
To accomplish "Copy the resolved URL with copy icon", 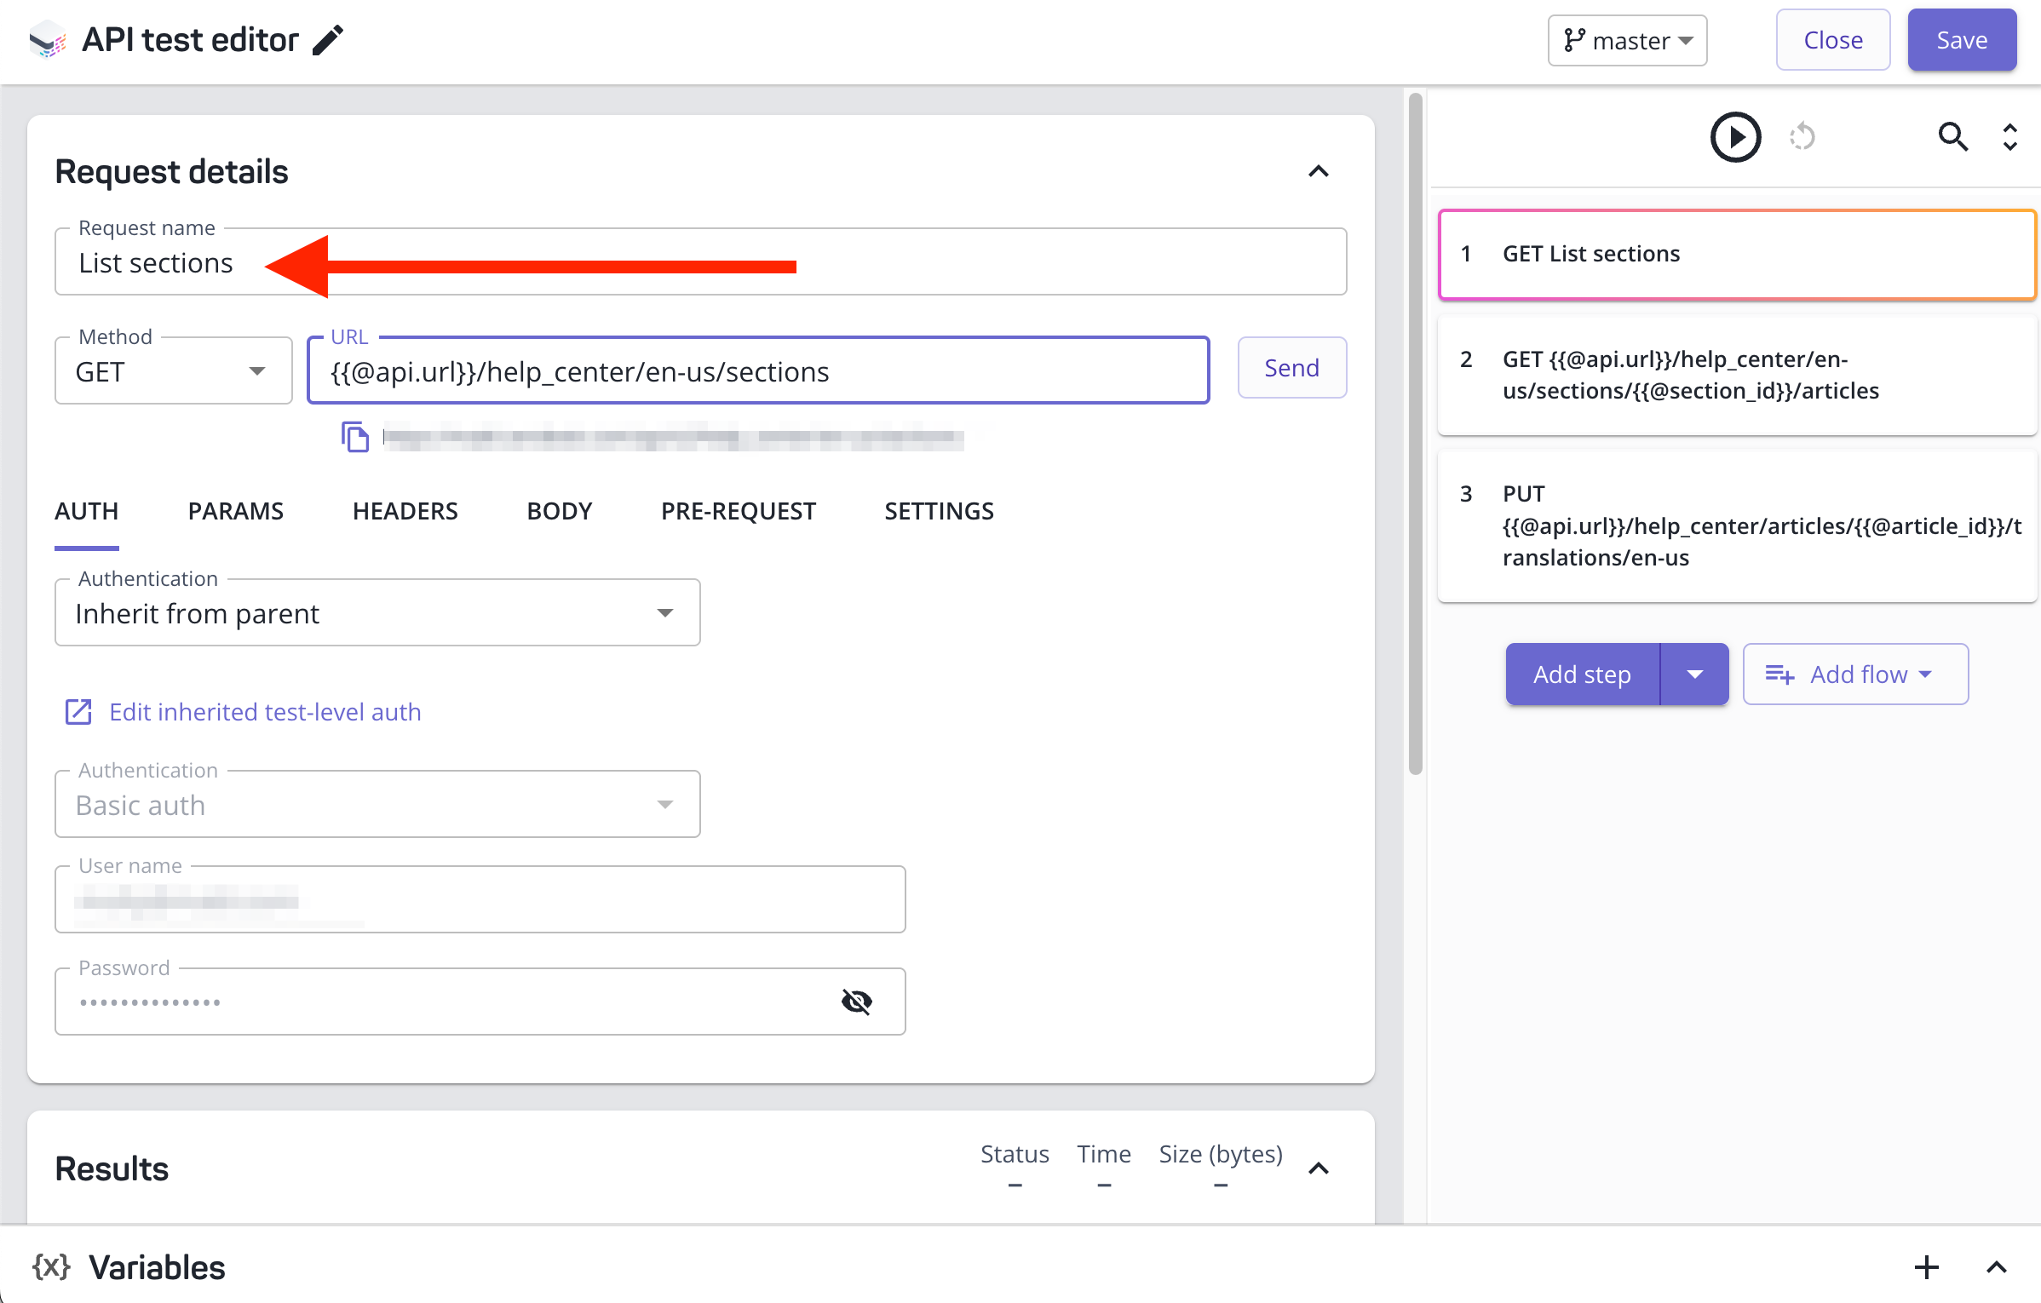I will [x=355, y=438].
